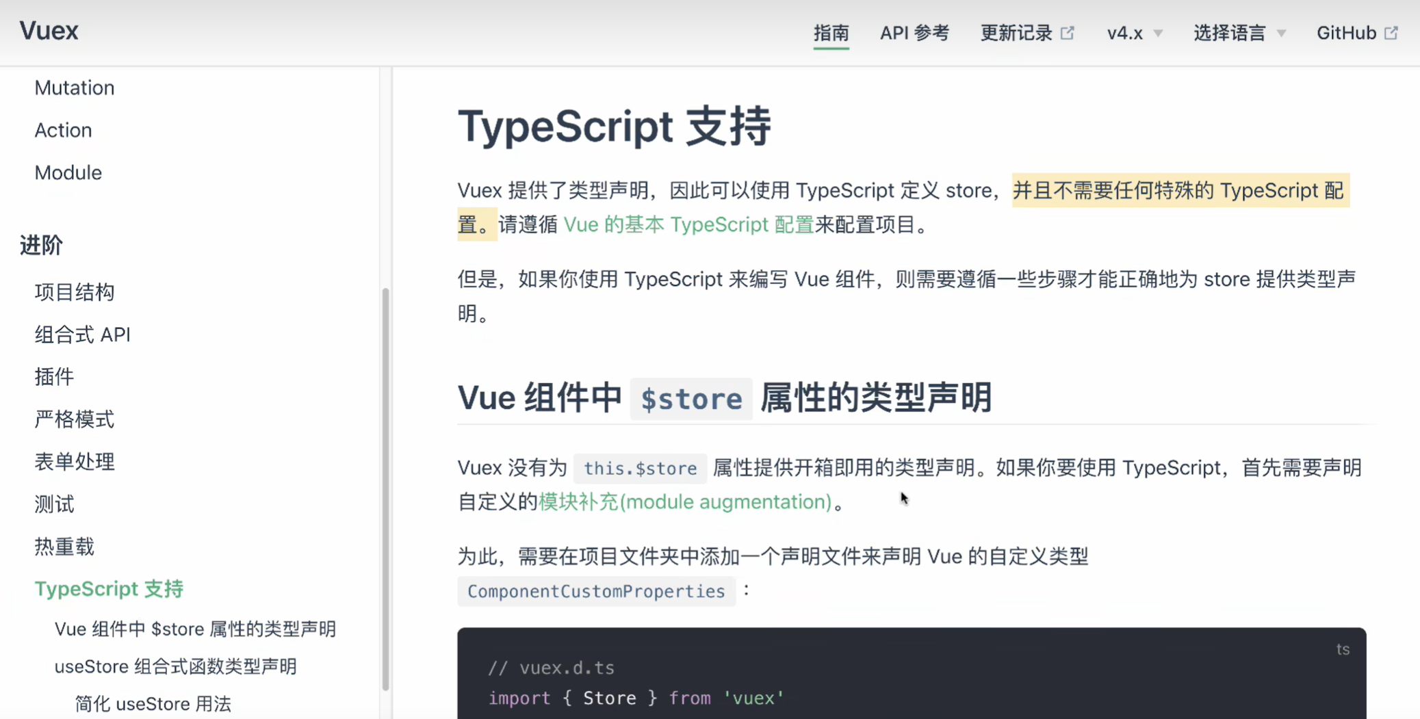Expand the v4.x version dropdown
The width and height of the screenshot is (1420, 719).
[1135, 33]
